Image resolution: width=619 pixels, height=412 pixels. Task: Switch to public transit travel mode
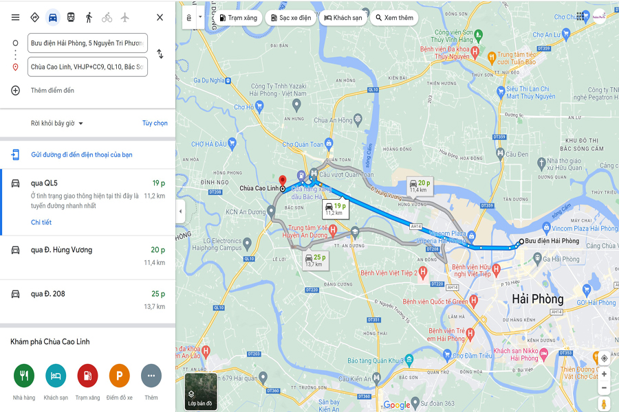click(x=71, y=17)
